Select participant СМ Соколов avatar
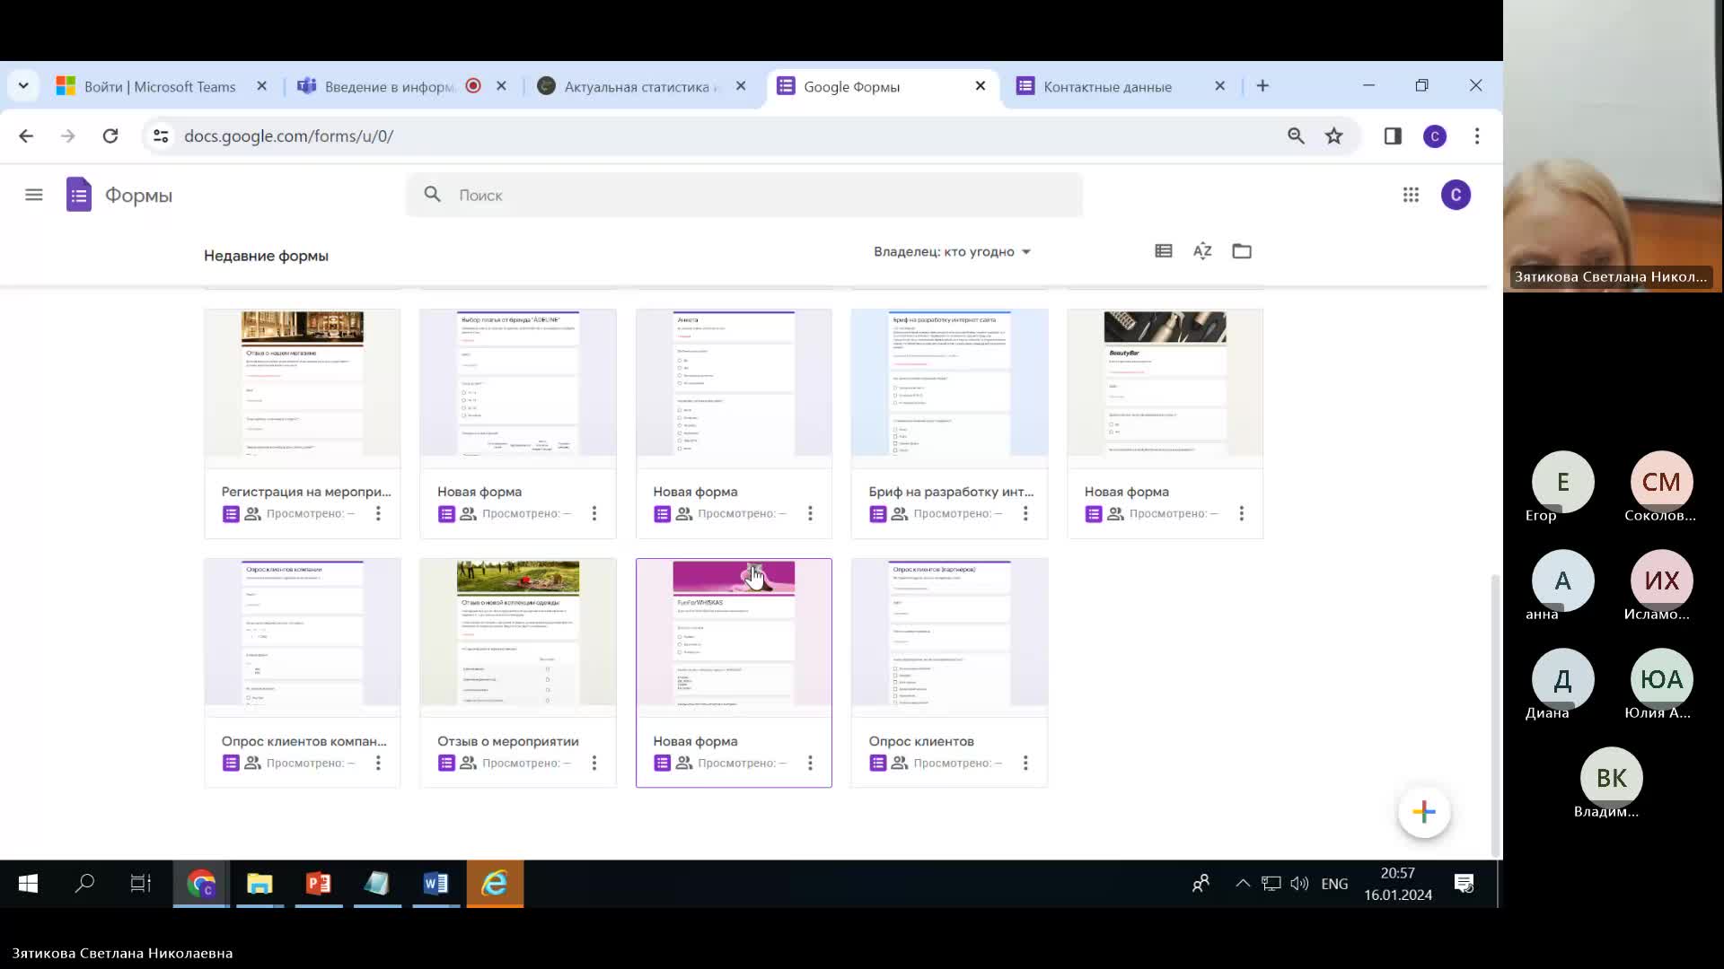 1661,482
